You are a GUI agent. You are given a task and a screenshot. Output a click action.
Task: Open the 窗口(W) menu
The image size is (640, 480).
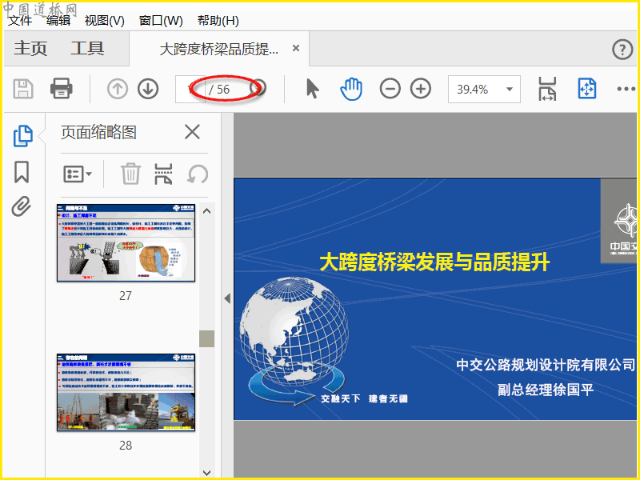click(161, 21)
